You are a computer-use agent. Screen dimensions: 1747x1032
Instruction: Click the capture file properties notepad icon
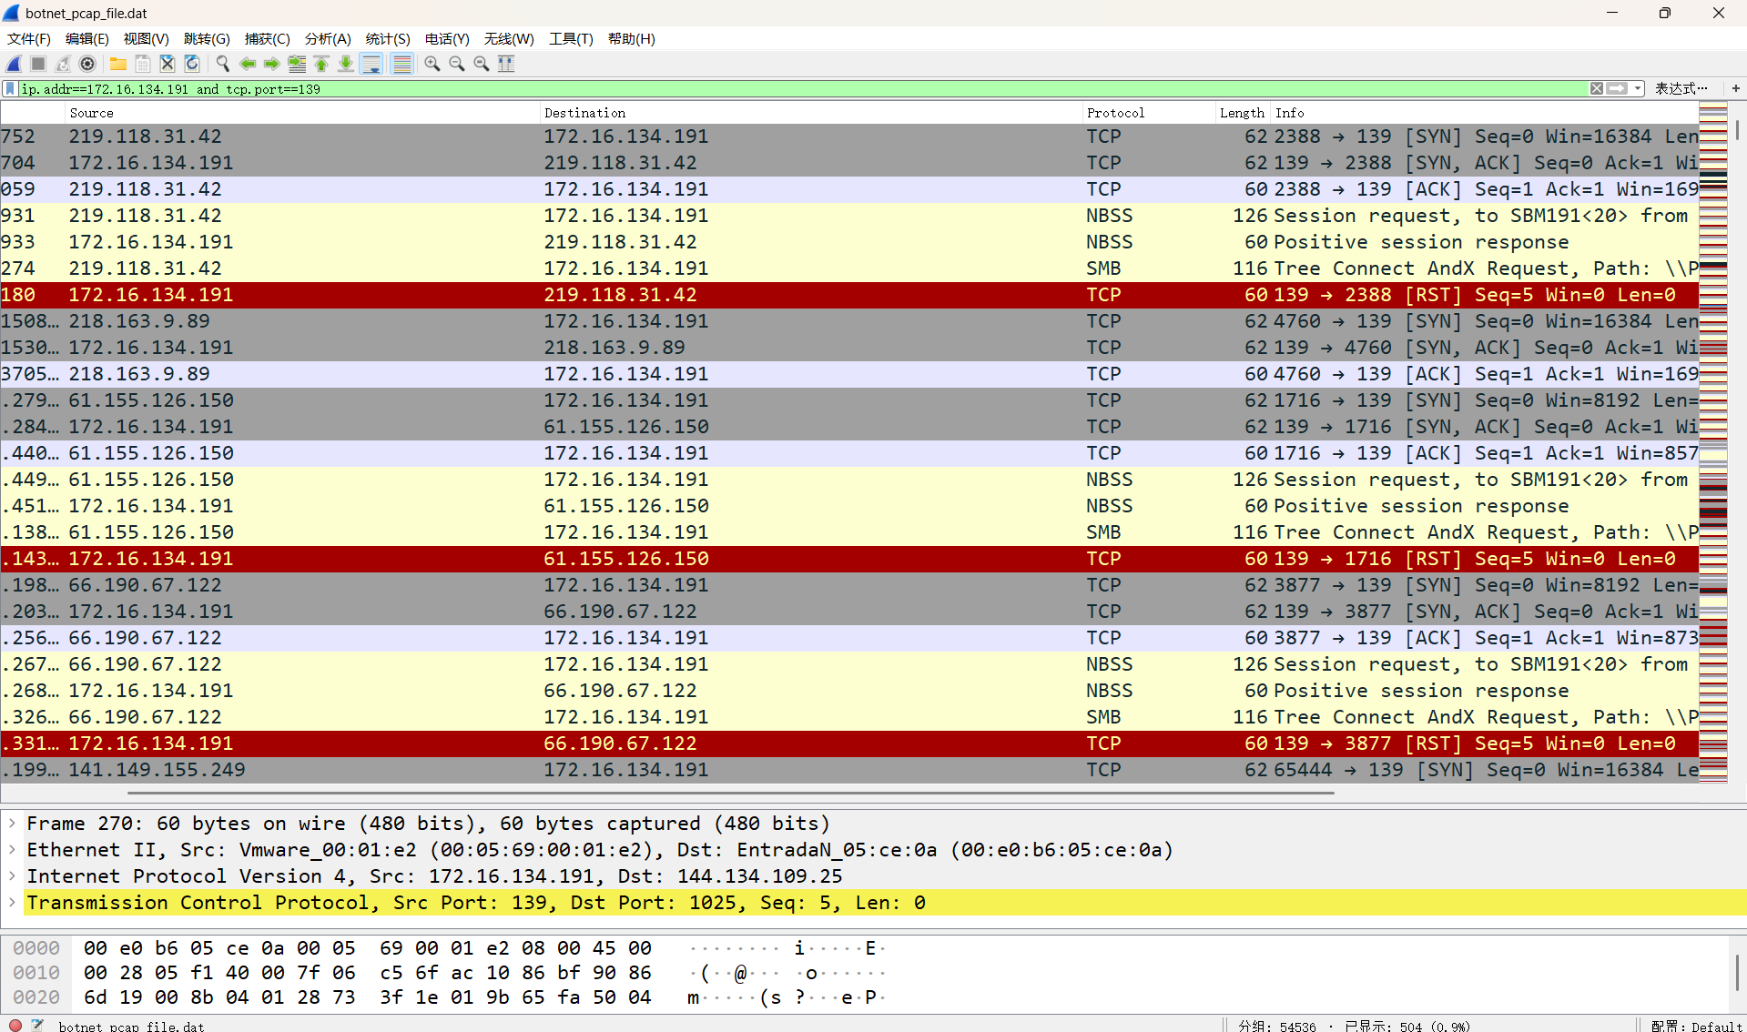tap(38, 1025)
